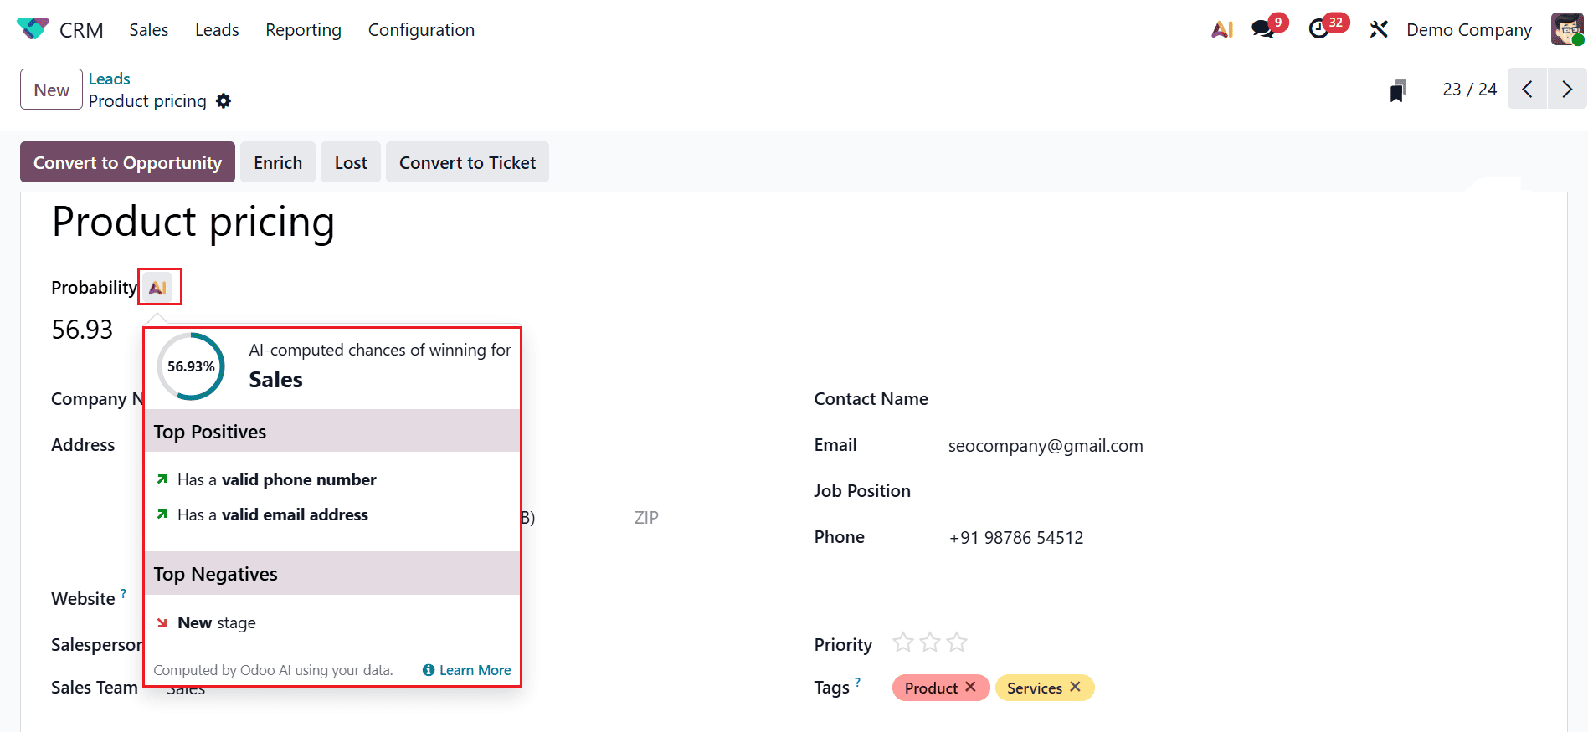Open the Leads menu
Viewport: 1588px width, 732px height.
pos(217,30)
